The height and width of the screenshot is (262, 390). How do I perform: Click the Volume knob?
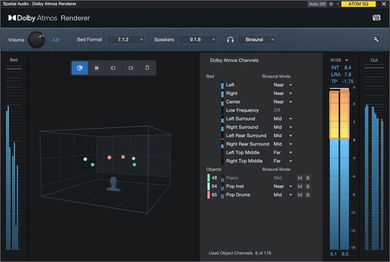click(36, 40)
